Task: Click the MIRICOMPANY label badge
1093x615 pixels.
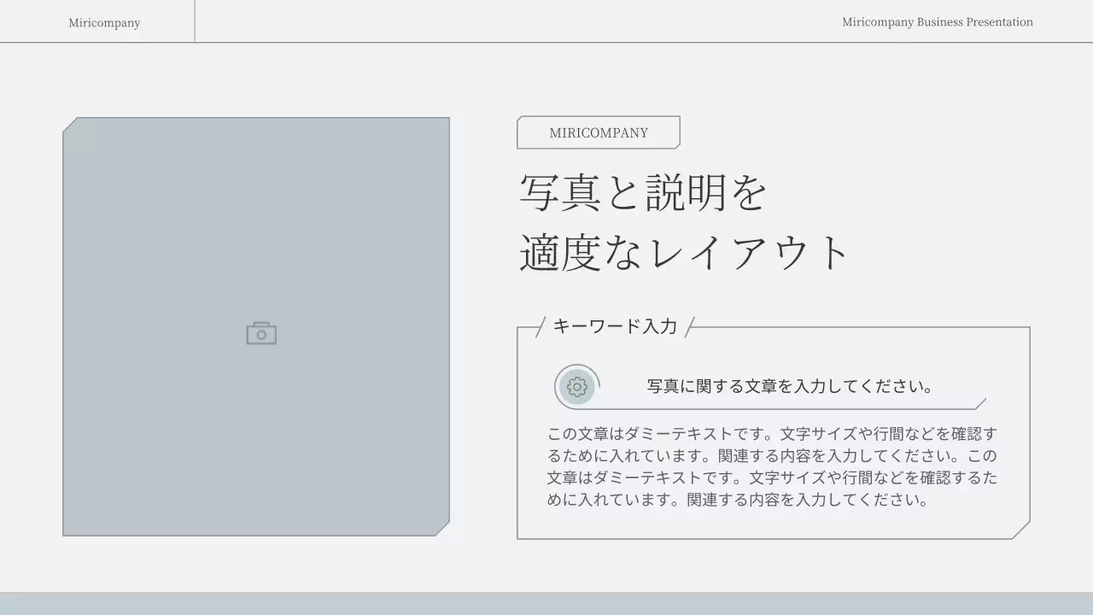Action: pyautogui.click(x=598, y=132)
